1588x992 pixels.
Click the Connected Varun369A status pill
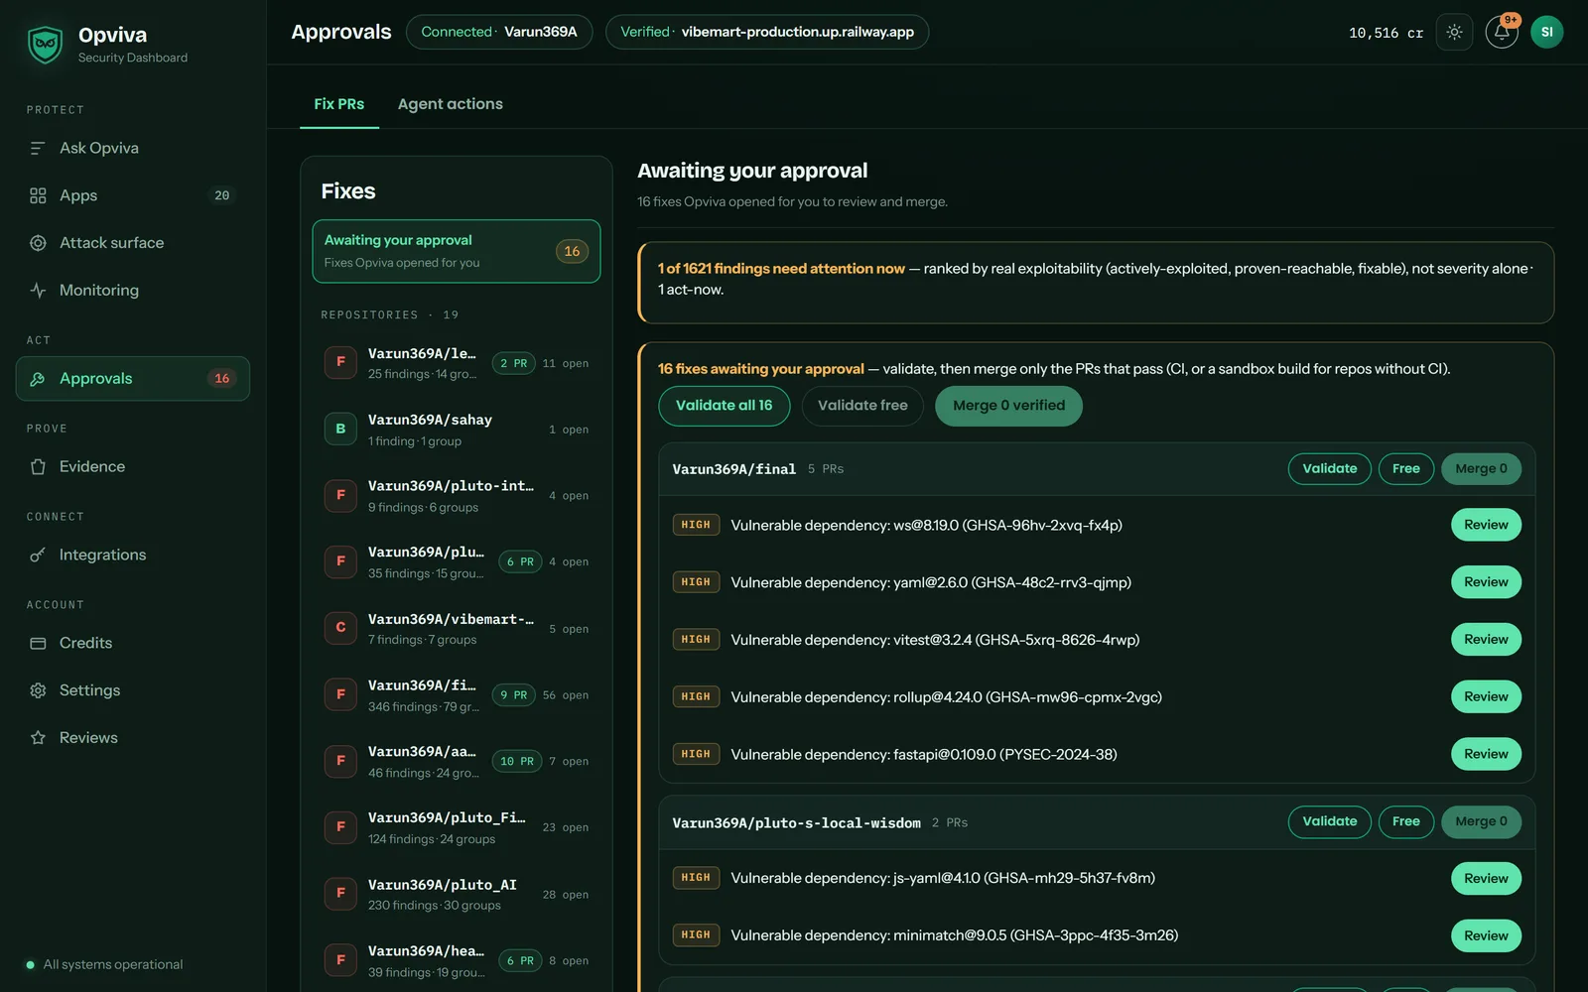point(499,32)
